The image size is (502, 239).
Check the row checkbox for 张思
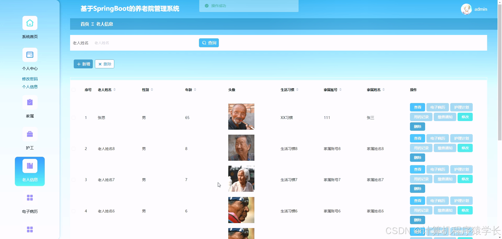coord(73,117)
